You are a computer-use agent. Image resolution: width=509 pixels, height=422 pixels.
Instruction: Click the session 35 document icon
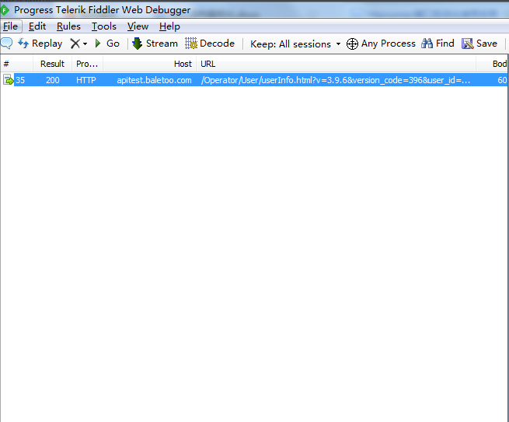8,80
